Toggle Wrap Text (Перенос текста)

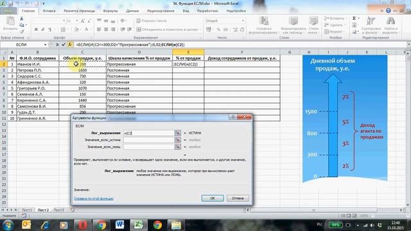tap(152, 21)
